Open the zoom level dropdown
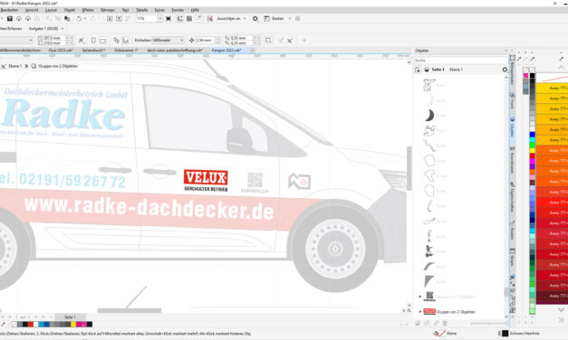Viewport: 568px width, 340px height. point(159,18)
